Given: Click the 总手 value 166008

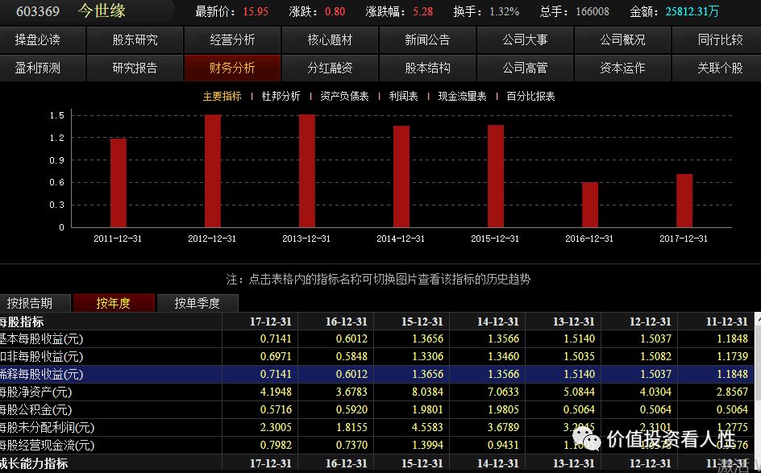Looking at the screenshot, I should point(592,11).
